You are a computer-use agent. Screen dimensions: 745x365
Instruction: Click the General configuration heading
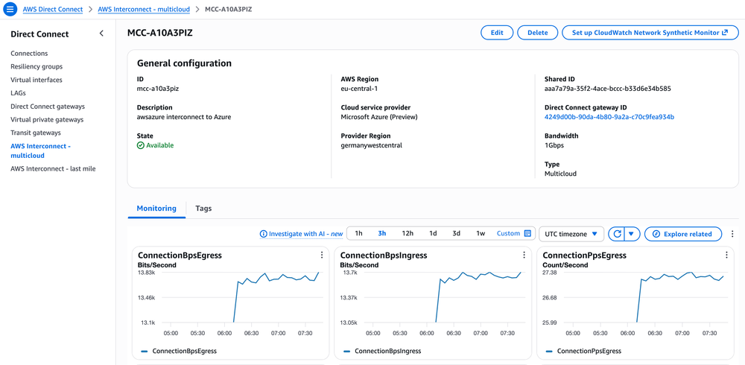184,63
